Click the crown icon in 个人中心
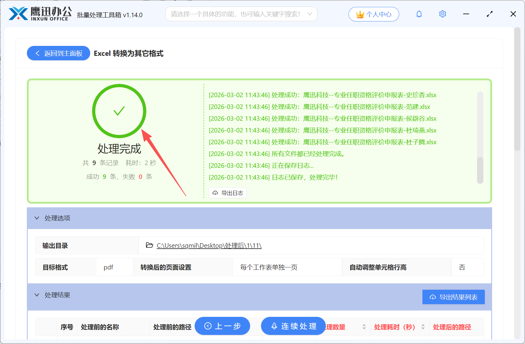525x344 pixels. click(x=359, y=14)
